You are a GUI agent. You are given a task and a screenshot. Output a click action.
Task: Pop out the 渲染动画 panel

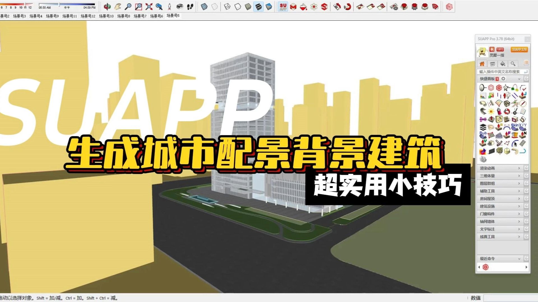pos(526,168)
